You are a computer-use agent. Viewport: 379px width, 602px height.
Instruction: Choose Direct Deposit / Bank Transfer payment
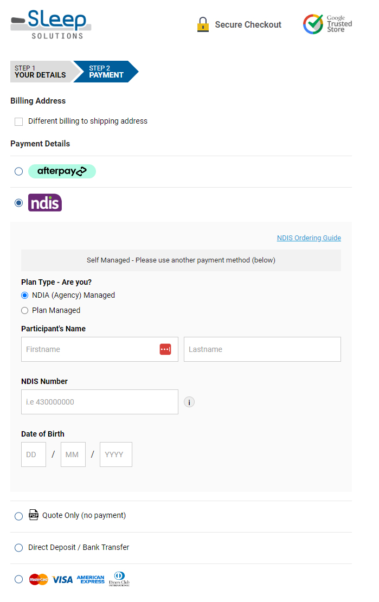(18, 548)
